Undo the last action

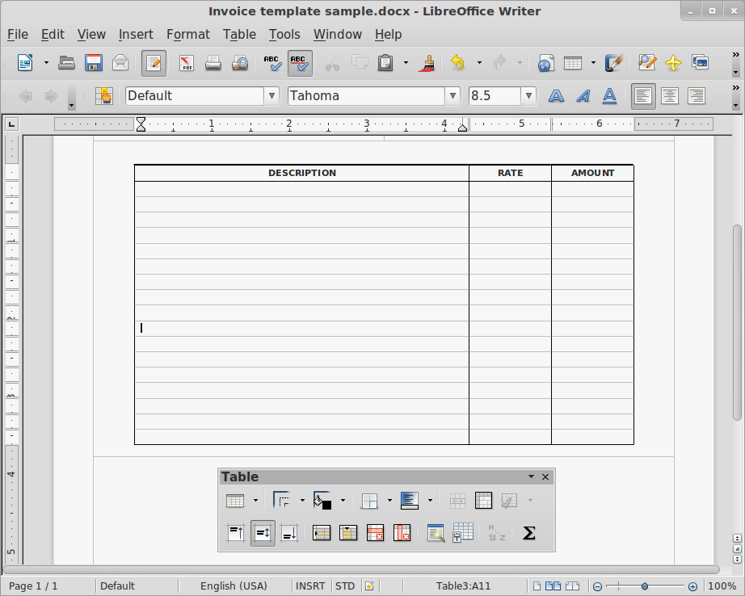pos(457,63)
